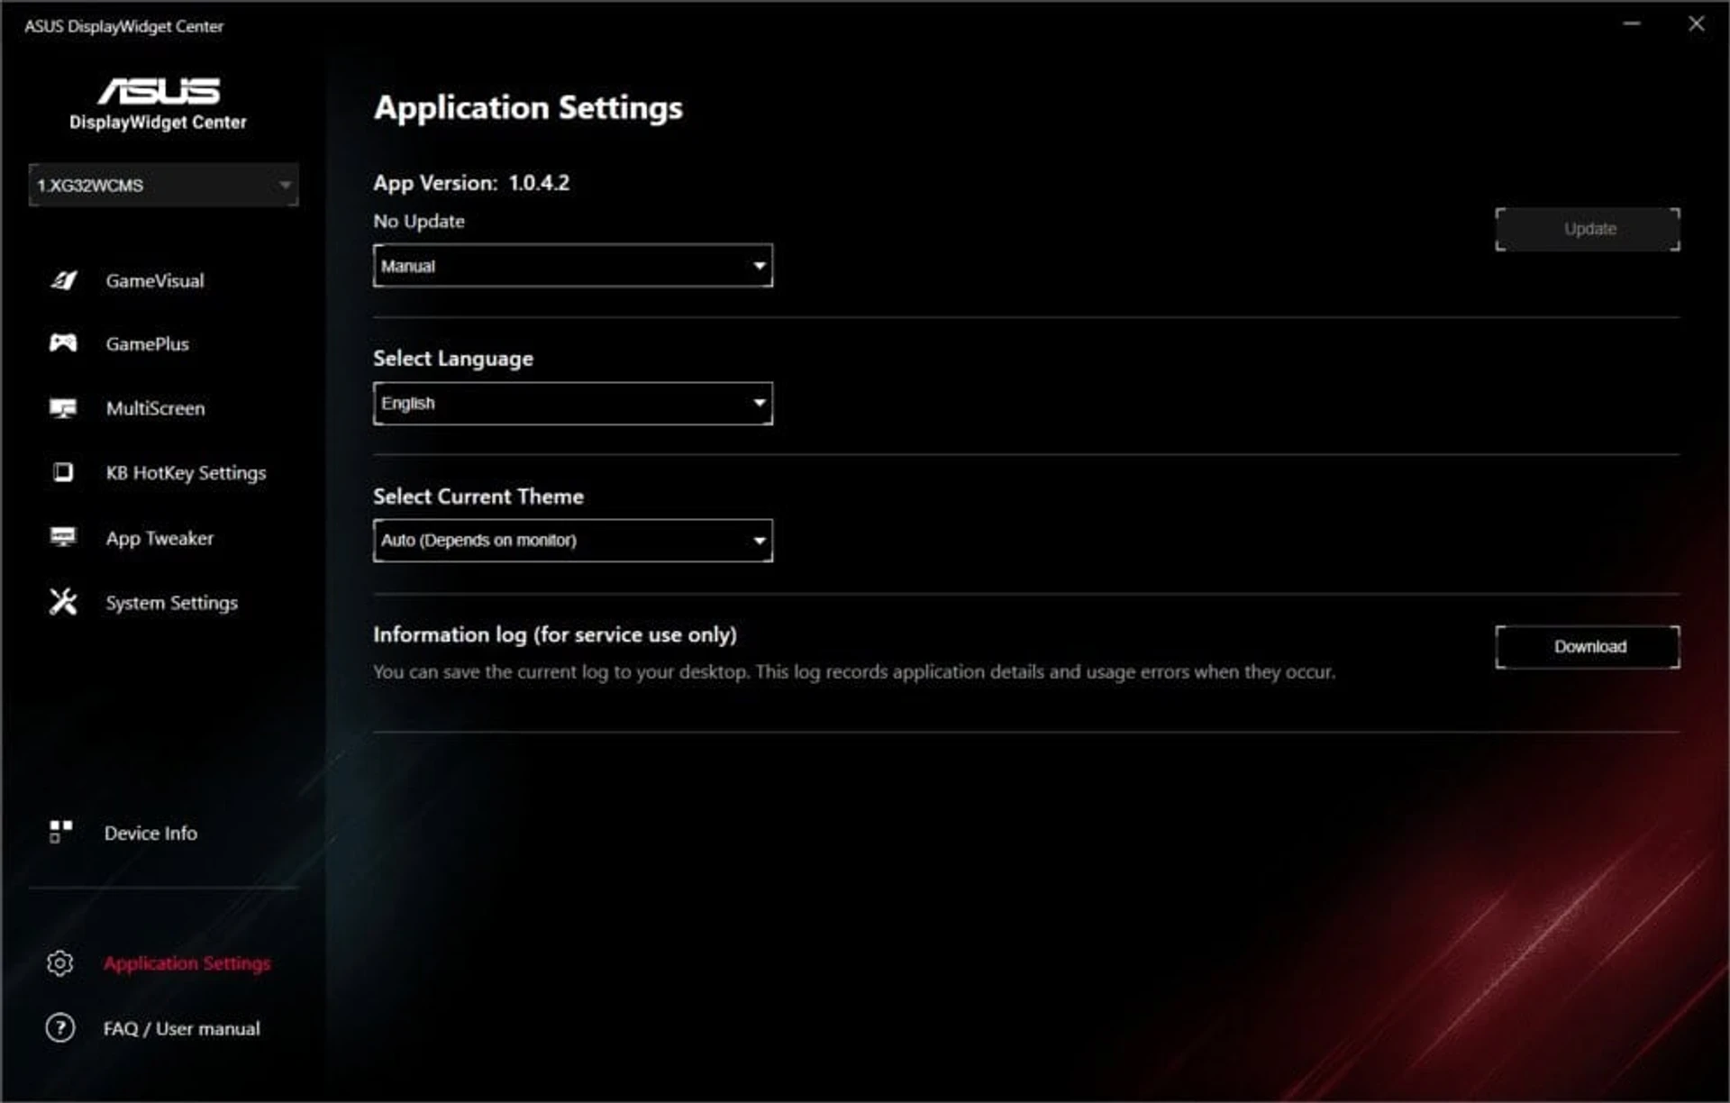Click the window title 'ASUS DisplayWidget Center'
The width and height of the screenshot is (1730, 1103).
(124, 26)
